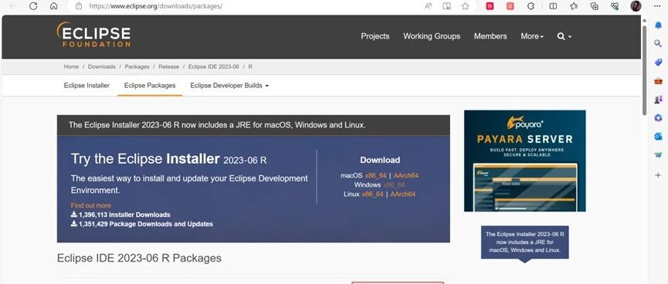Image resolution: width=668 pixels, height=284 pixels.
Task: Open immersive reader icon in address bar
Action: point(446,6)
